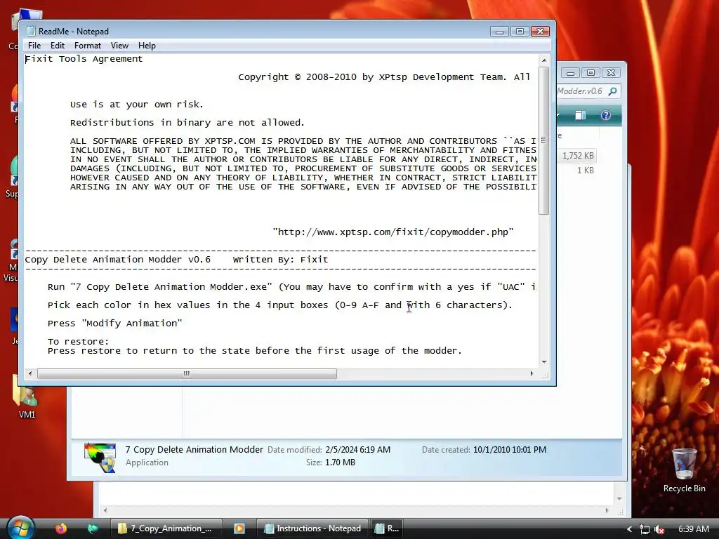This screenshot has width=719, height=539.
Task: Click the line "Use is at your own risk."
Action: point(137,105)
